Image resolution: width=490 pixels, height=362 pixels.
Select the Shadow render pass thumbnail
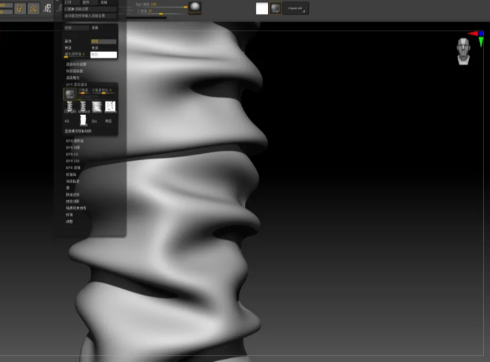110,106
